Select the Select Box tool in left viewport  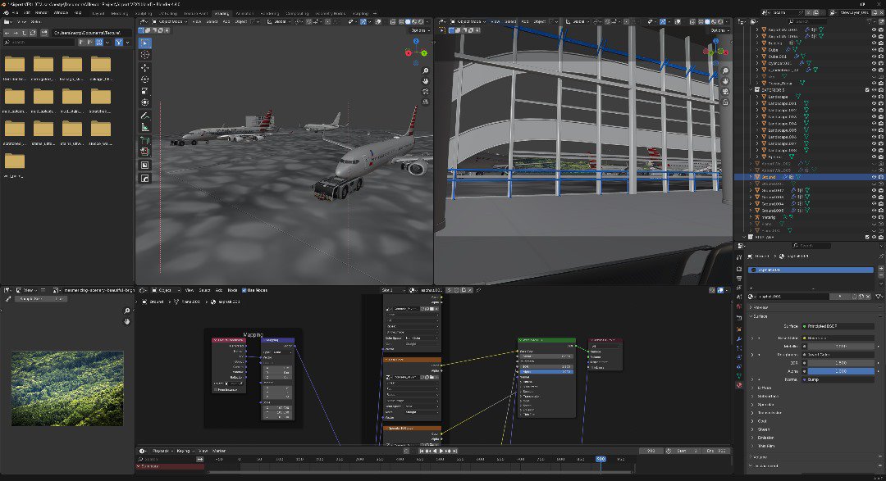[x=144, y=43]
